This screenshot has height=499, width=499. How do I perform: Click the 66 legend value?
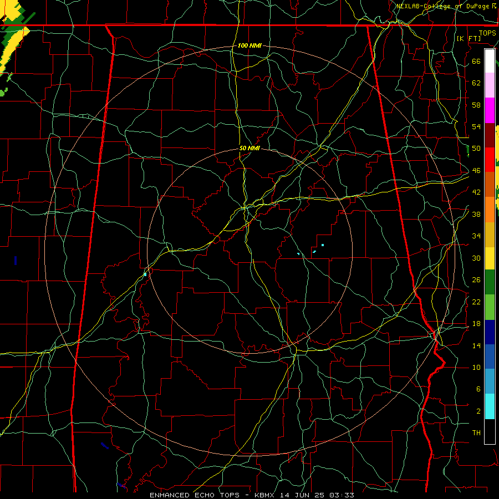click(x=476, y=62)
